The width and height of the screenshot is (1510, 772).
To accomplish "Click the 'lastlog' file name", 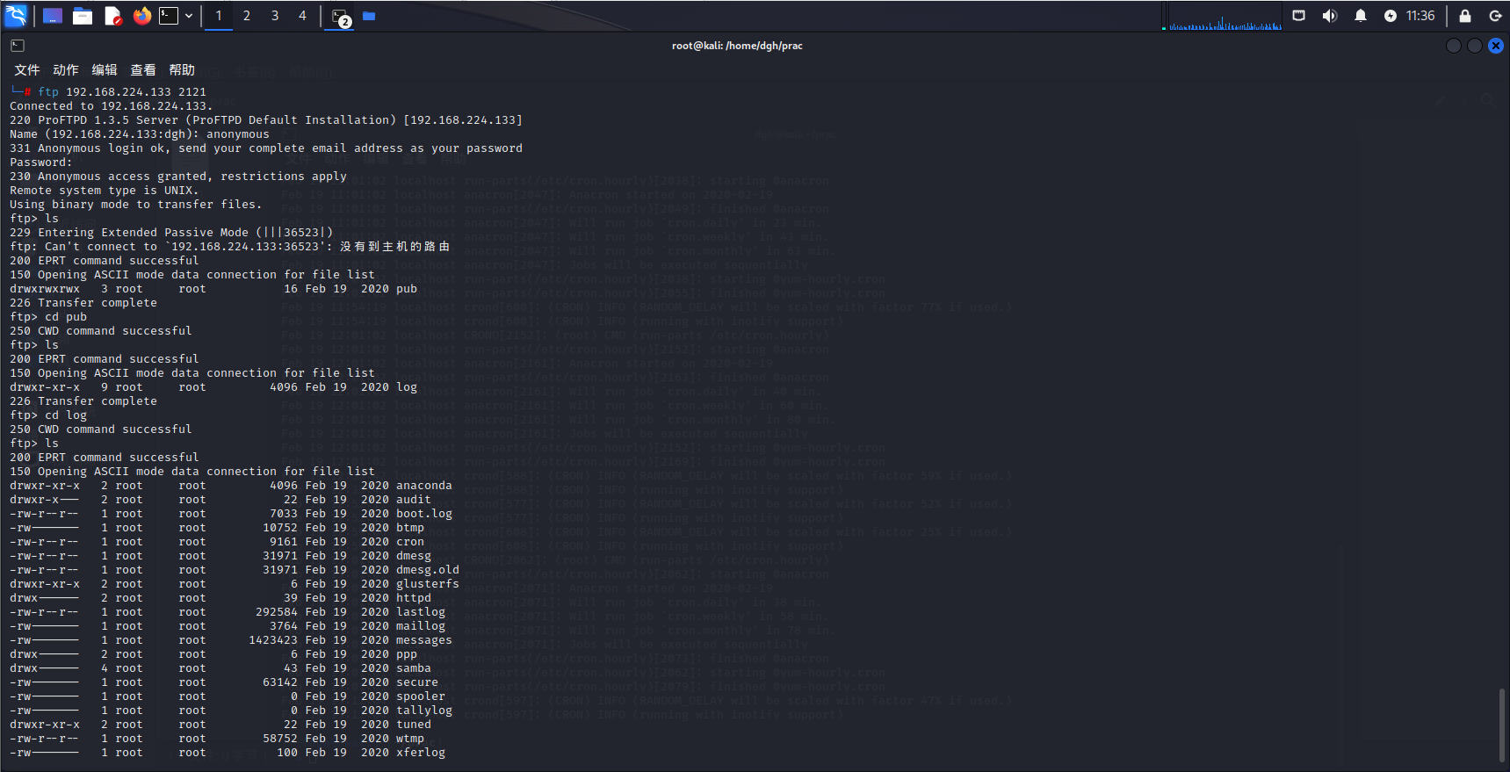I will pos(421,612).
